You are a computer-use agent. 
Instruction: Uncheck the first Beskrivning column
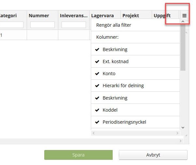coord(115,49)
